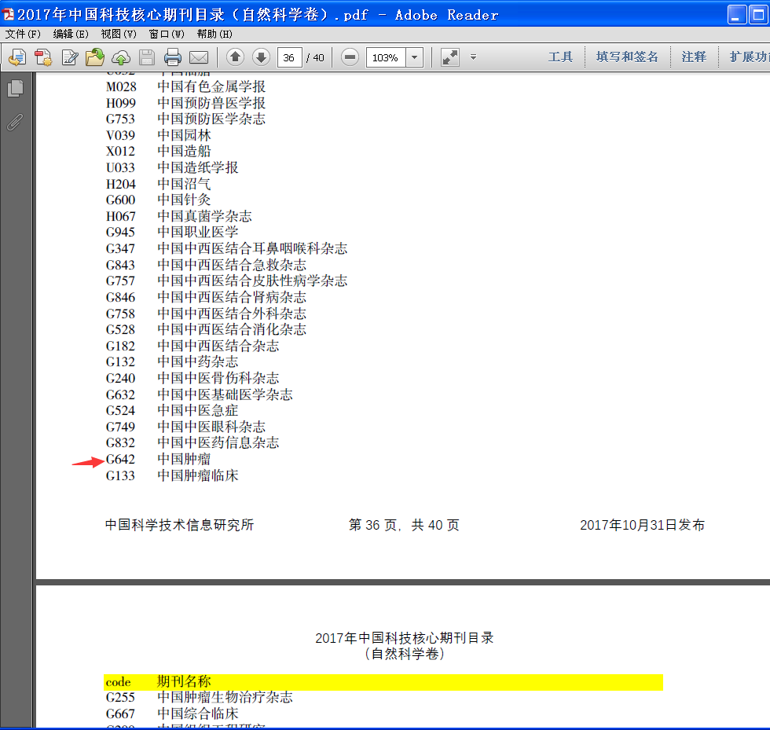Open the 帮助(H) menu

pos(214,34)
